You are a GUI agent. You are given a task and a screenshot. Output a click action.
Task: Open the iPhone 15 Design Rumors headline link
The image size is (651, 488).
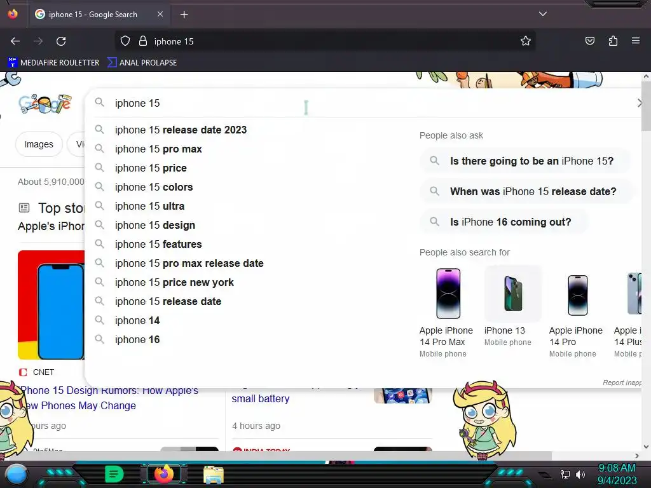pyautogui.click(x=109, y=398)
